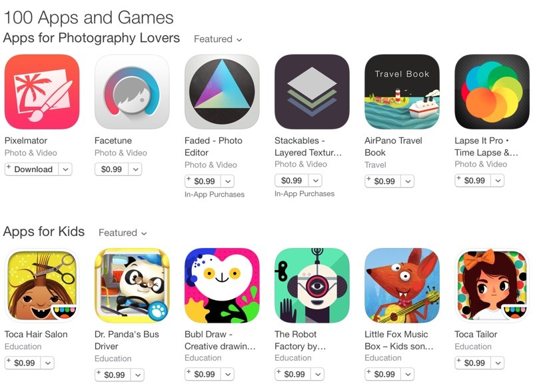Image resolution: width=533 pixels, height=388 pixels.
Task: Open the Dr. Panda's Bus Driver icon
Action: tap(132, 285)
